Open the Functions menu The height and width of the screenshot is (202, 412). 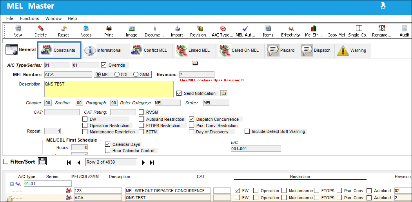29,18
